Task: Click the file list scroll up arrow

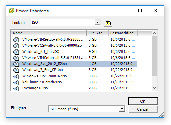Action: click(154, 33)
